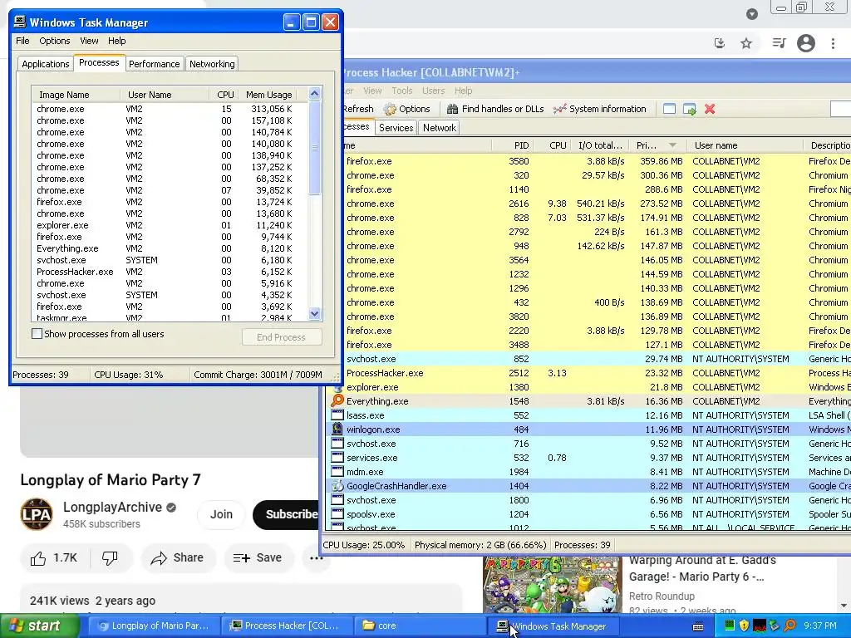Switch to Performance tab in Task Manager
851x638 pixels.
coord(154,64)
